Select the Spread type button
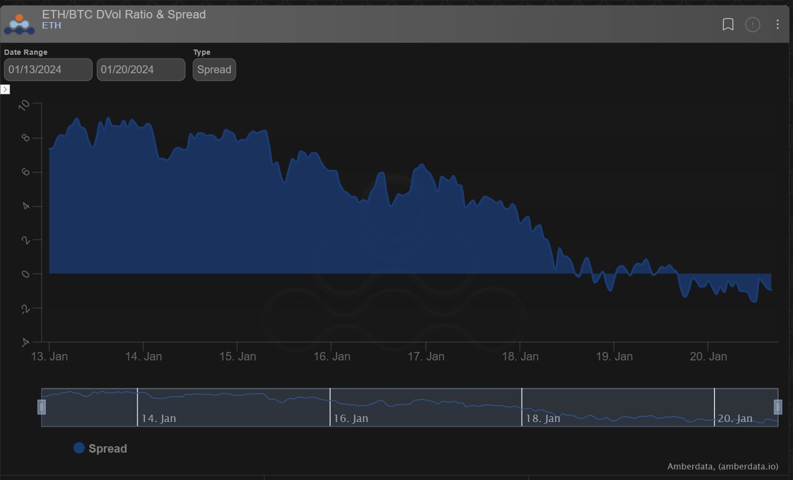 coord(214,69)
